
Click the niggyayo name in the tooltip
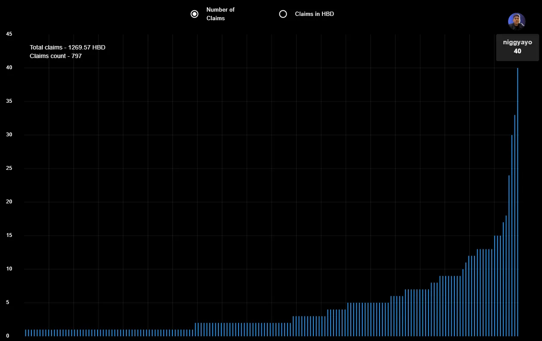point(518,42)
